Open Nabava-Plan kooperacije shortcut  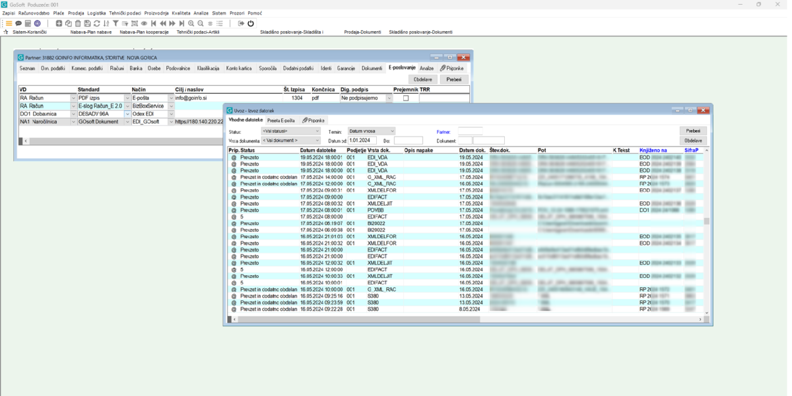[x=144, y=32]
